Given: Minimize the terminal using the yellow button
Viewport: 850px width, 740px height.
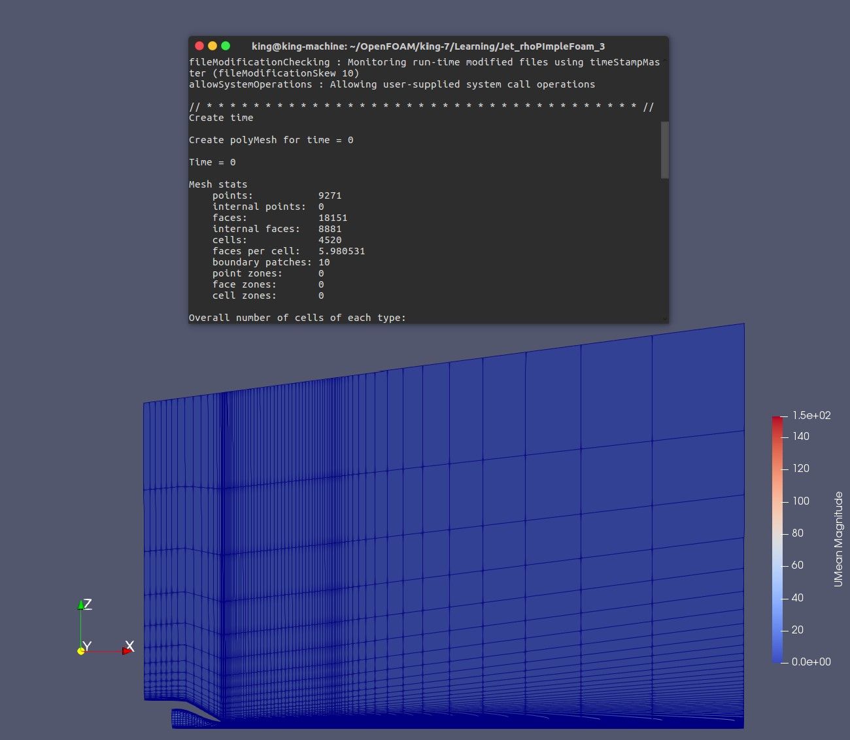Looking at the screenshot, I should 212,46.
